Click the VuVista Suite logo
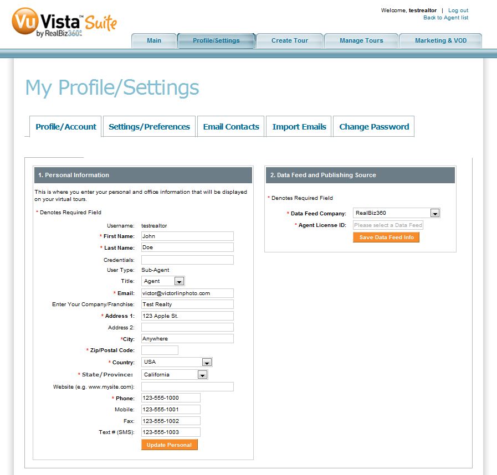The image size is (497, 475). (x=64, y=23)
